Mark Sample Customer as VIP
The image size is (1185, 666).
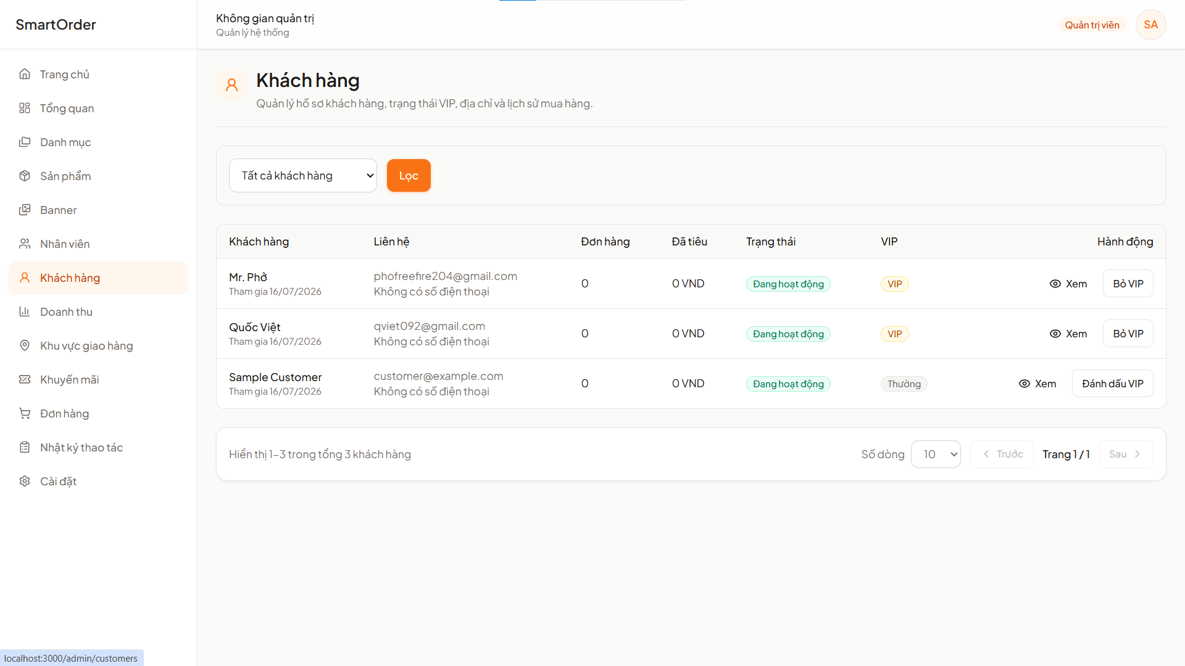coord(1112,384)
